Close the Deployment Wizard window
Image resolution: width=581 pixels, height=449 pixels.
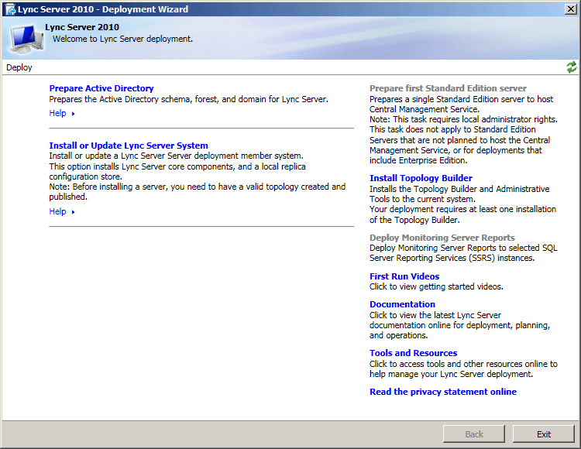[x=571, y=9]
